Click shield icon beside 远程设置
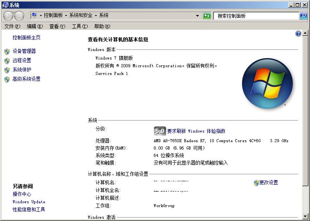The height and width of the screenshot is (221, 310). [x=7, y=61]
